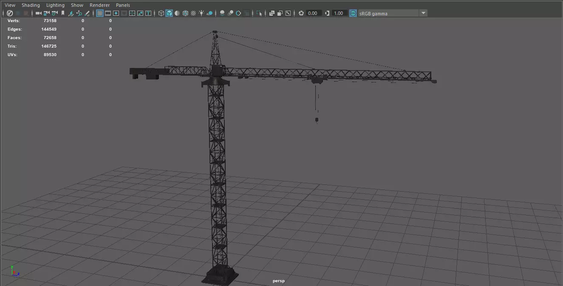563x286 pixels.
Task: Toggle the View Transform ON button
Action: pyautogui.click(x=353, y=13)
